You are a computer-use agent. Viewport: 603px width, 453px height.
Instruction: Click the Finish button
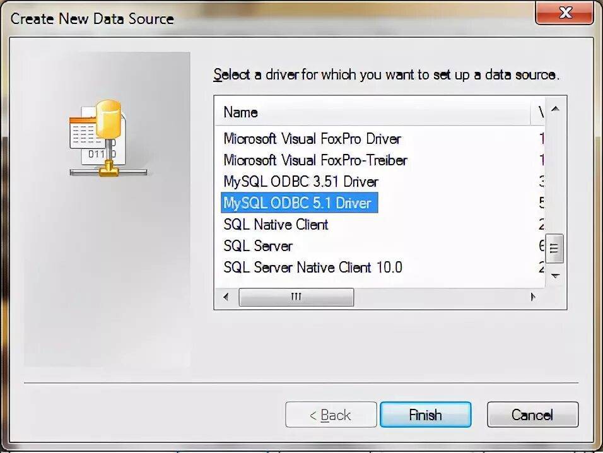click(425, 415)
